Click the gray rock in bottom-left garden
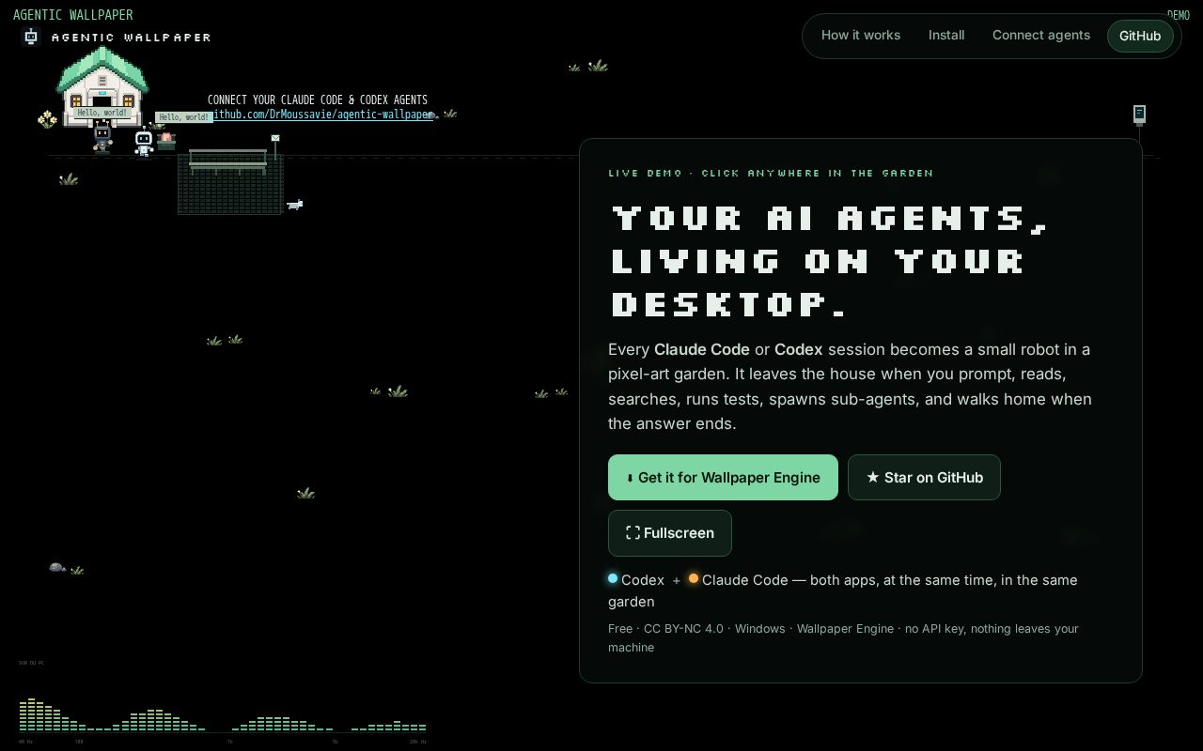Image resolution: width=1203 pixels, height=751 pixels. [x=57, y=567]
